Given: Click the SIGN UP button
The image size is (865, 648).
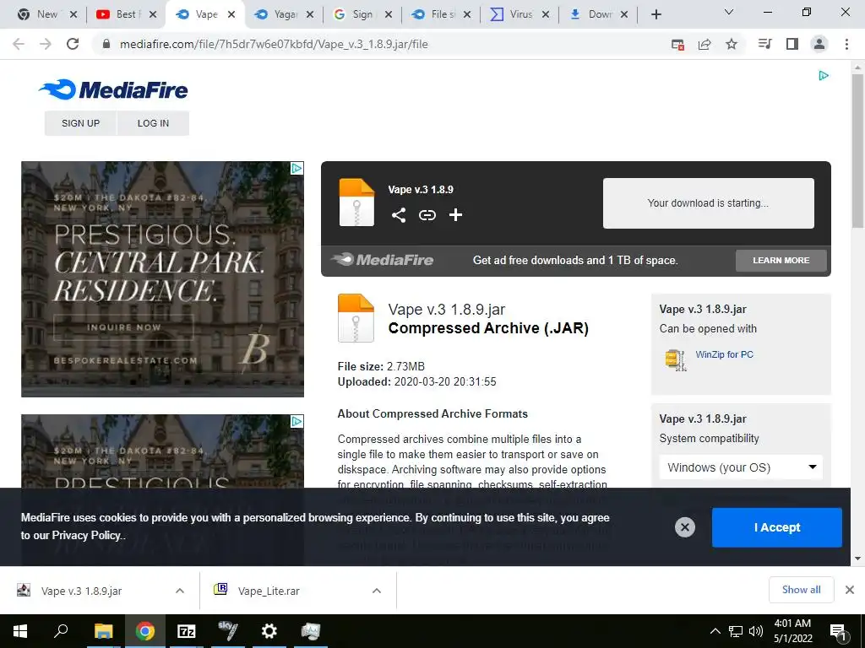Looking at the screenshot, I should [80, 123].
